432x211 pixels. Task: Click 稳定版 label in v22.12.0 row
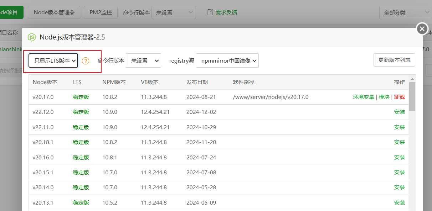[x=81, y=112]
